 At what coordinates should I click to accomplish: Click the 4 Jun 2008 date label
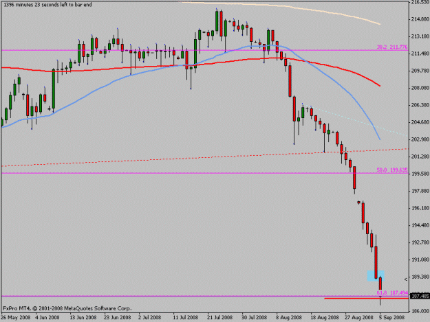47,317
